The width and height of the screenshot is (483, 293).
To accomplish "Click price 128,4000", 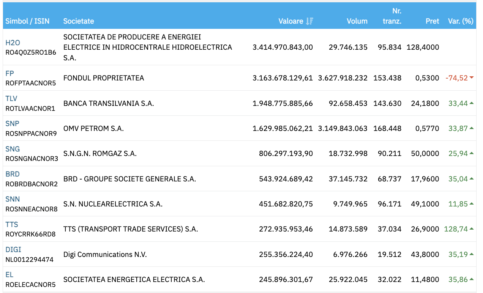I will coord(423,47).
